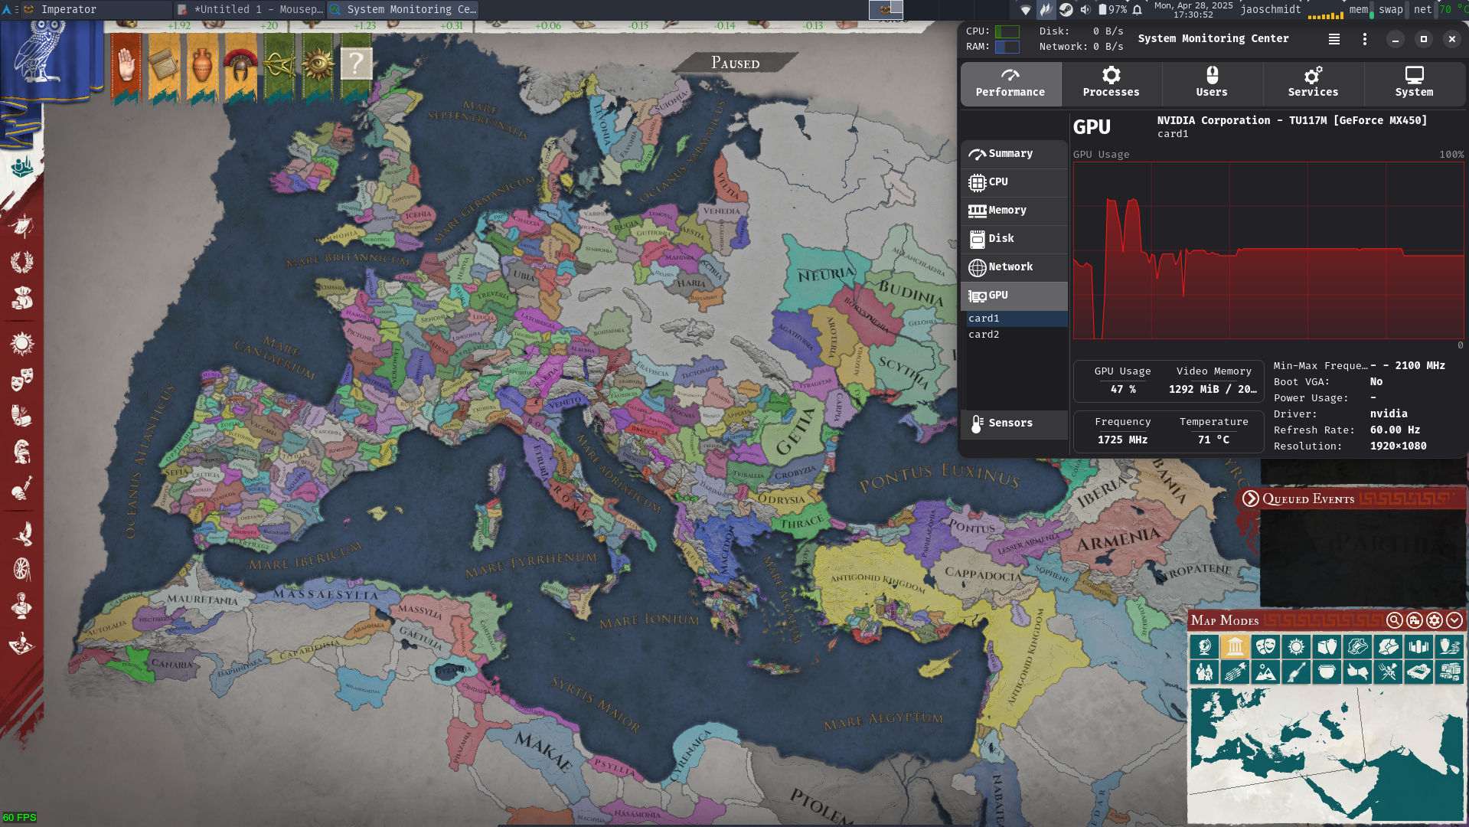
Task: Open the golden ballista alert banner
Action: coord(279,69)
